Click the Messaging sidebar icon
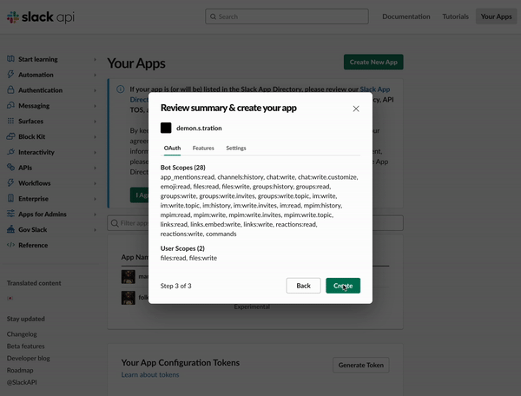This screenshot has width=521, height=396. pos(10,106)
